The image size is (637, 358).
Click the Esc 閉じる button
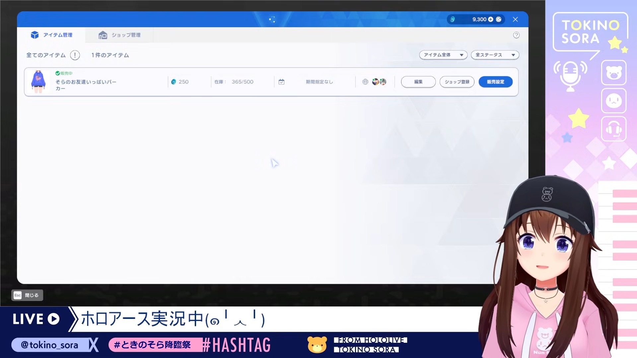(27, 295)
